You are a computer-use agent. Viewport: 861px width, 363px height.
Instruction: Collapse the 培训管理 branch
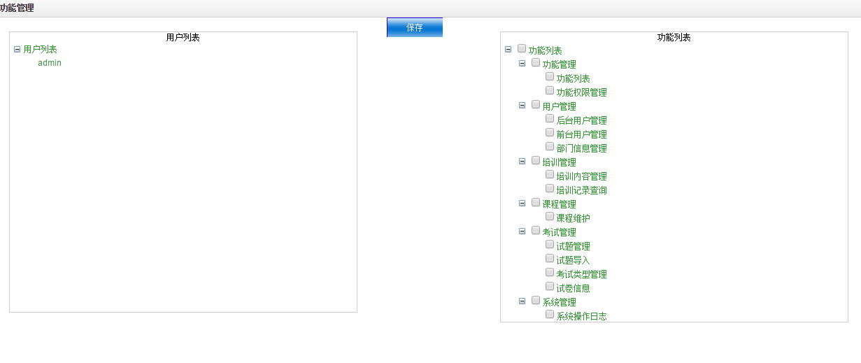tap(522, 161)
